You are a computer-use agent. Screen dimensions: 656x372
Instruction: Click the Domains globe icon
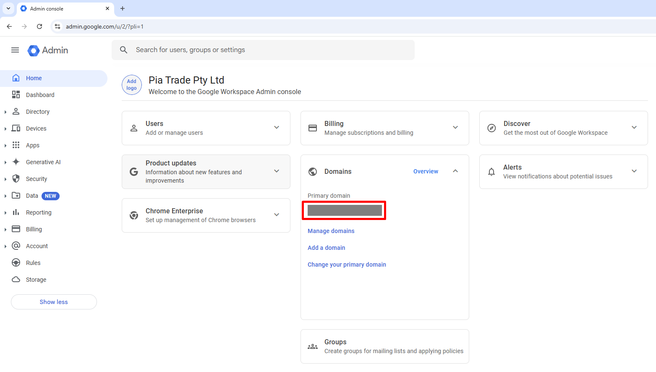[313, 171]
